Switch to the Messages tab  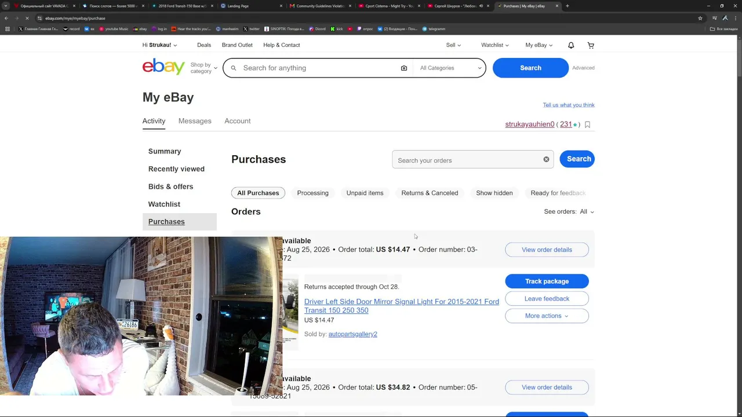pyautogui.click(x=195, y=121)
